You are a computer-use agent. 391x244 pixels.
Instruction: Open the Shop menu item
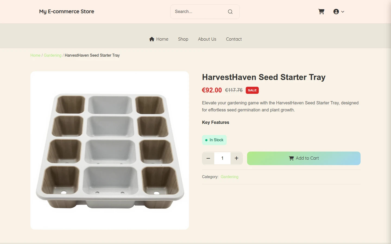click(183, 39)
